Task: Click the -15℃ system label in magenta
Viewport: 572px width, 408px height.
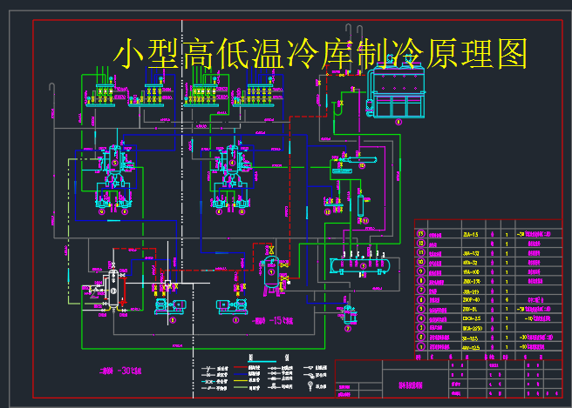Action: point(272,321)
